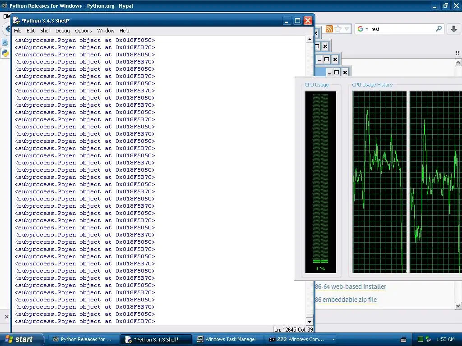Expand grouped command windows dropdown arrow in taskbar
Screen dimensions: 462x346
tap(333, 340)
